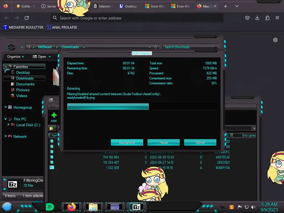Image resolution: width=284 pixels, height=213 pixels.
Task: Switch to the Gofile browser tab
Action: coord(25,6)
